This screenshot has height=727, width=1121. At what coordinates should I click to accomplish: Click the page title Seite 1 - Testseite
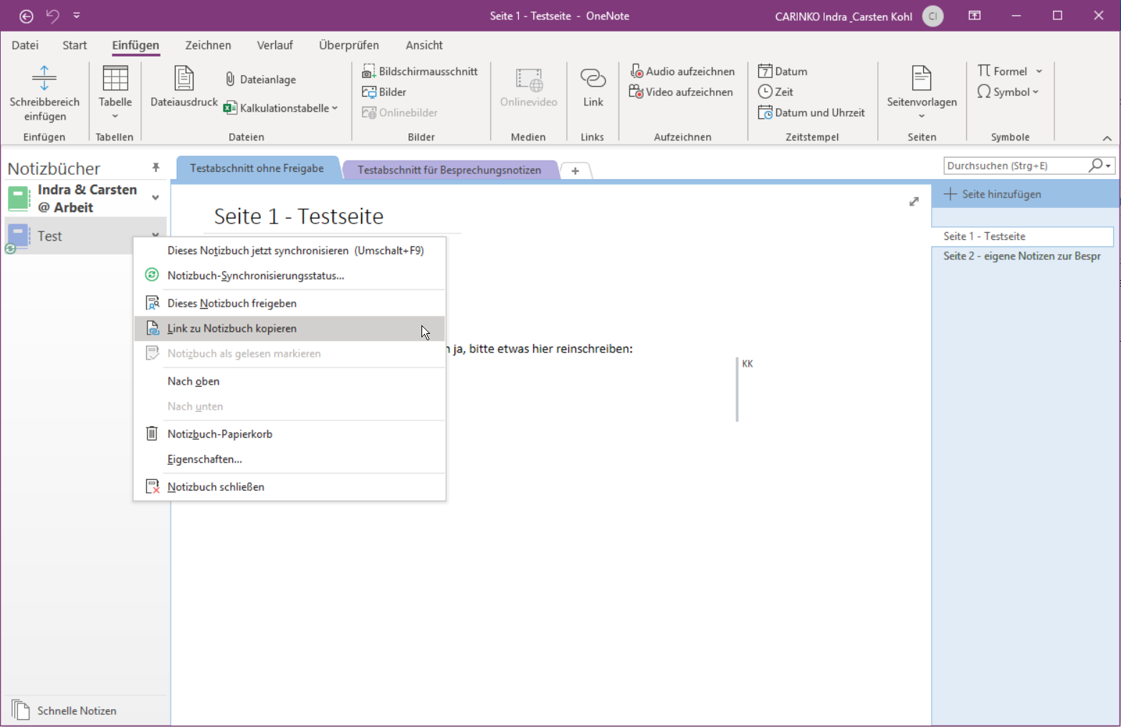[x=299, y=216]
